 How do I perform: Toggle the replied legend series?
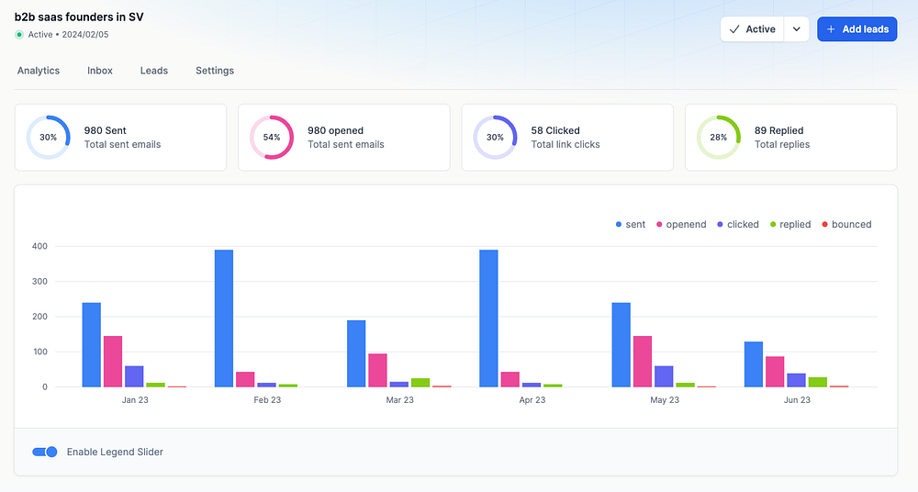coord(790,224)
